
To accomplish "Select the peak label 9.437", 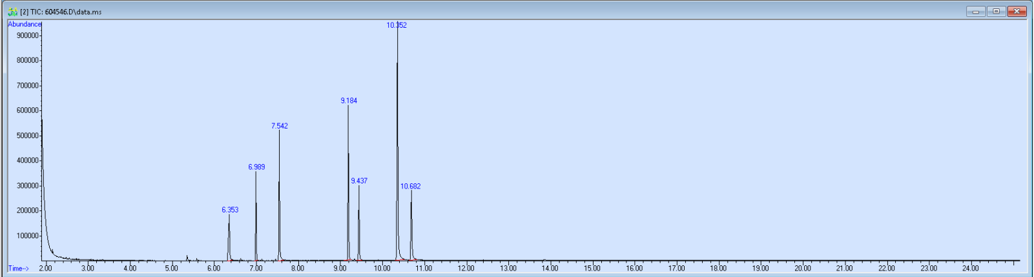I will (359, 181).
